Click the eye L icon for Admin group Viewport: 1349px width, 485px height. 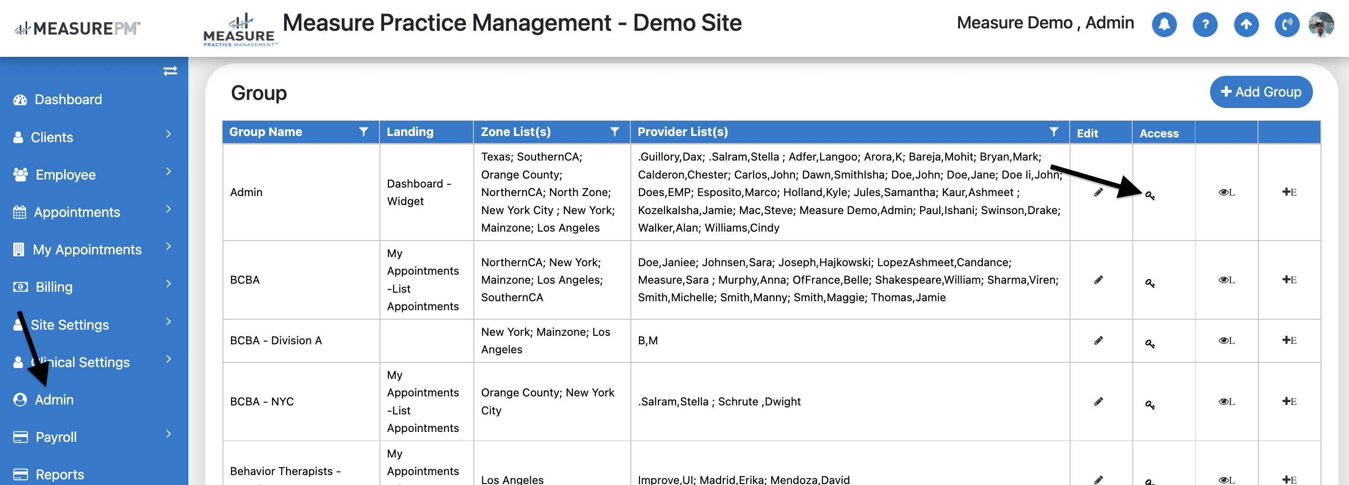pos(1226,192)
